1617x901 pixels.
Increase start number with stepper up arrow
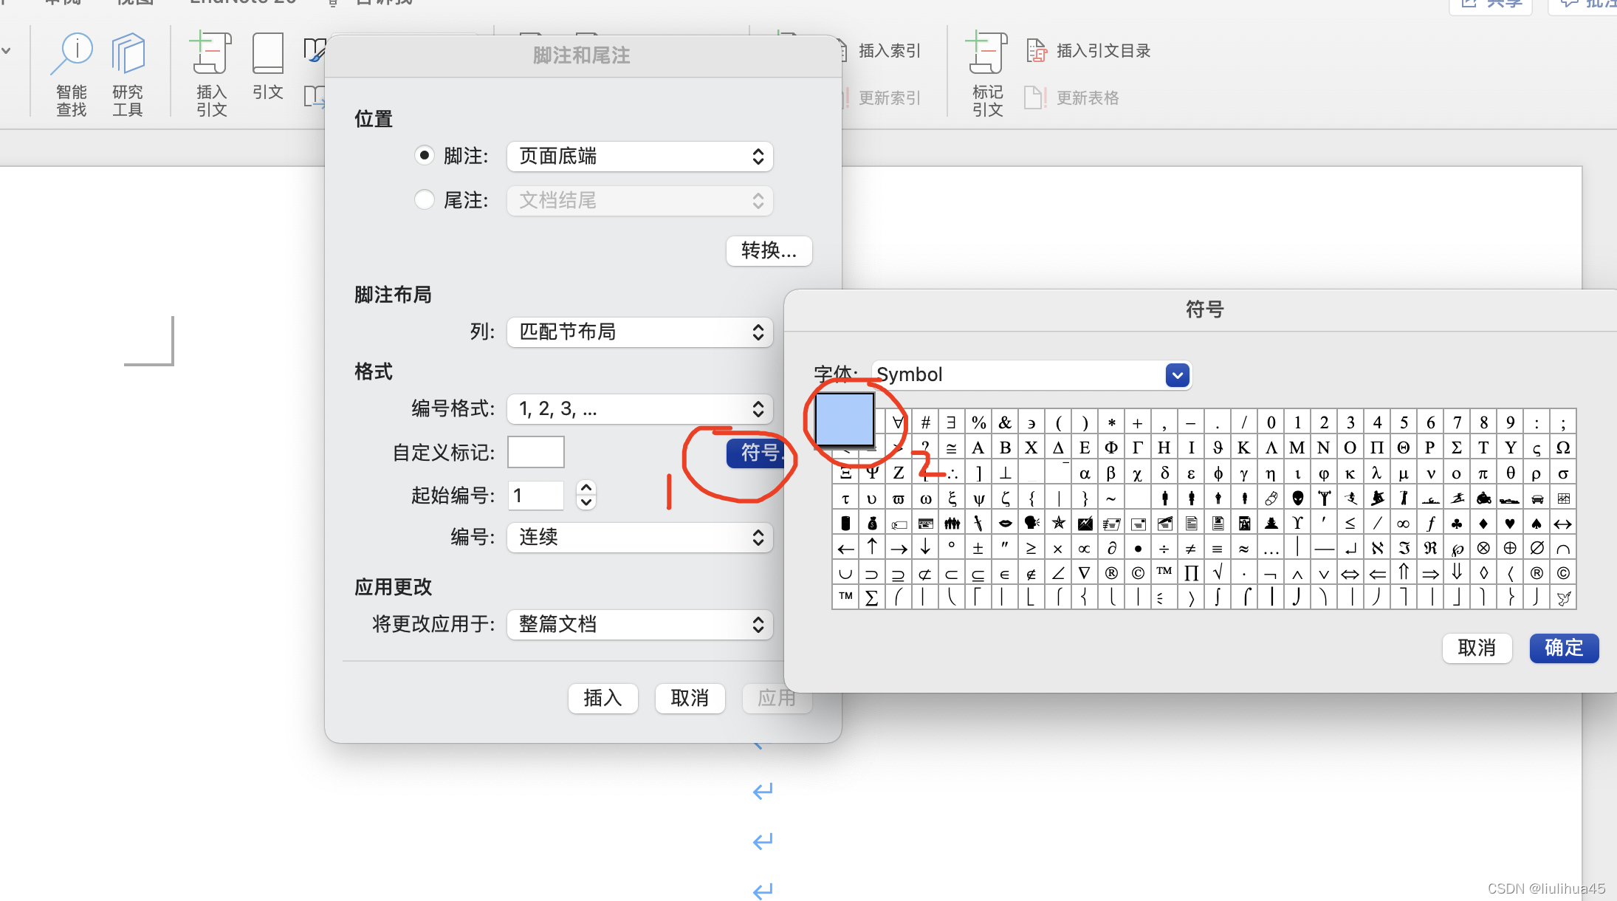(586, 488)
